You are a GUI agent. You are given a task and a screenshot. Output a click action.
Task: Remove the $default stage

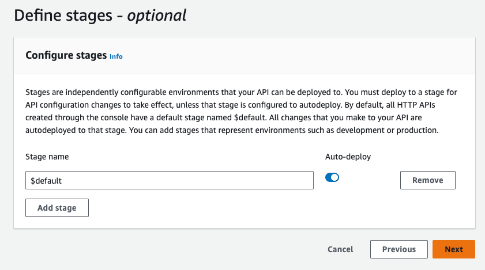point(427,180)
